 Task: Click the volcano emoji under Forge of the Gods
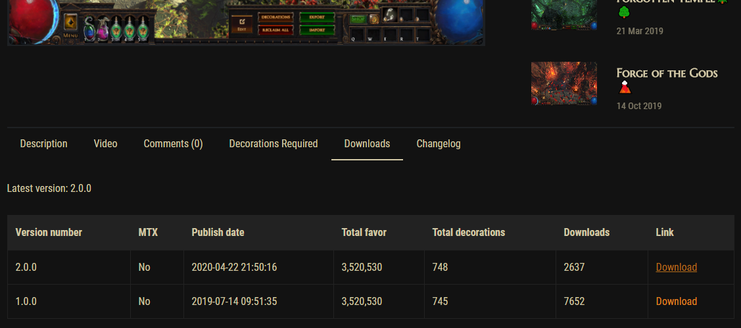coord(624,87)
